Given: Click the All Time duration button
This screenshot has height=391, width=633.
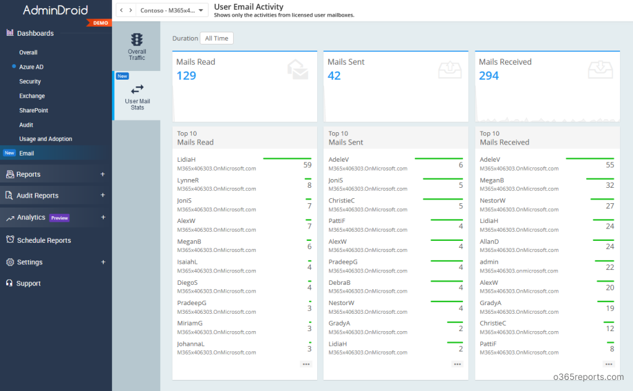Looking at the screenshot, I should pos(216,38).
